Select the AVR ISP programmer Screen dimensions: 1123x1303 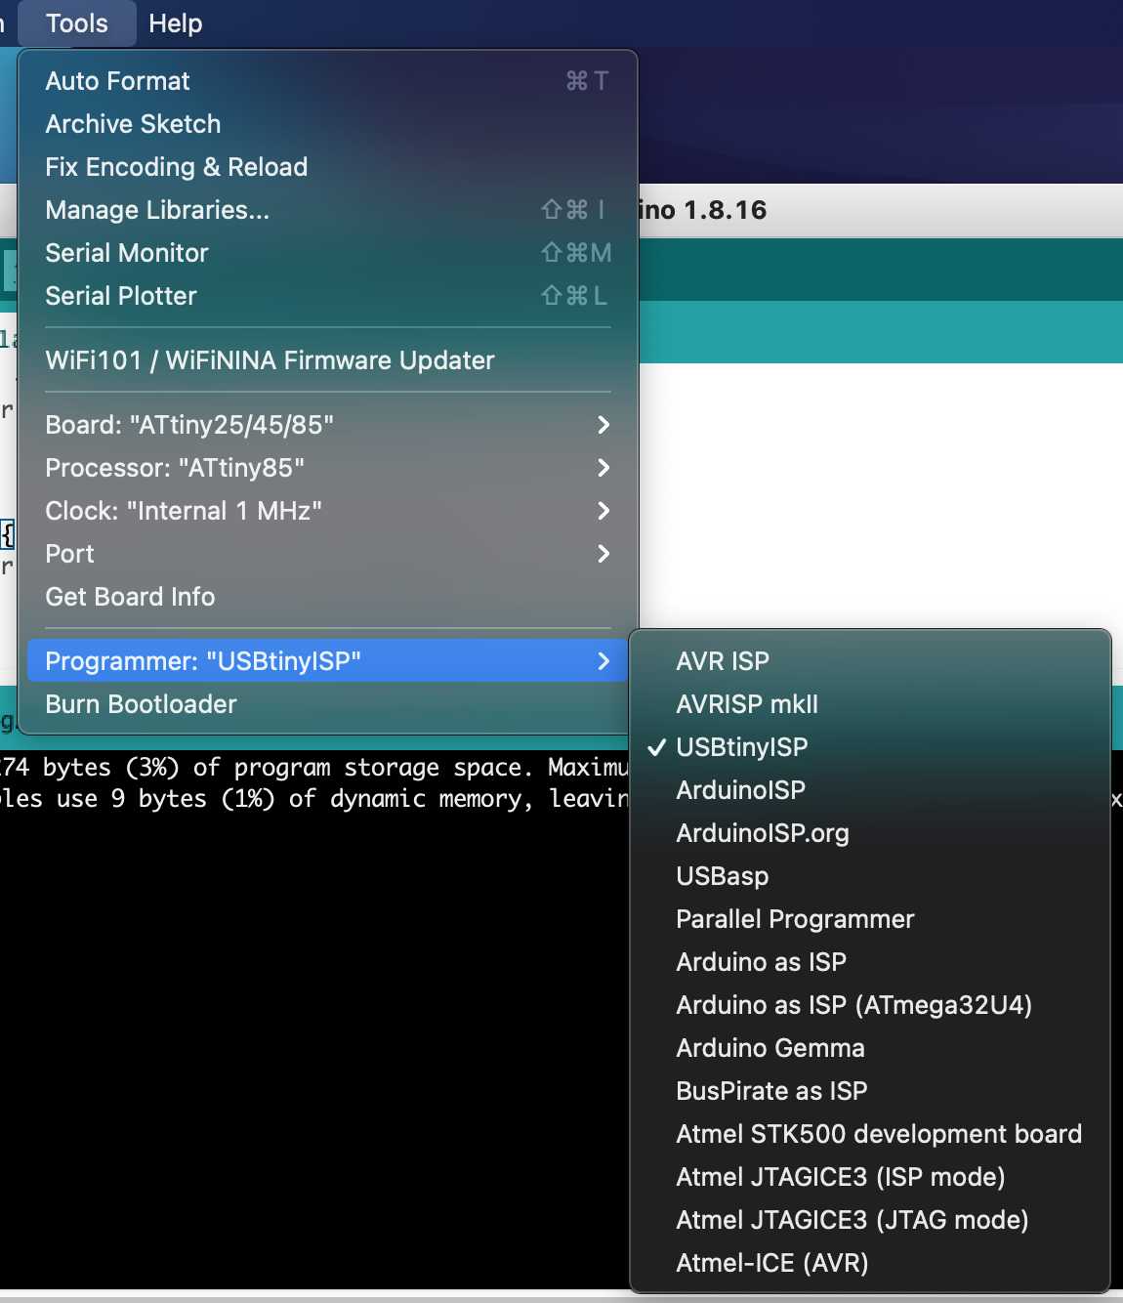pos(870,661)
